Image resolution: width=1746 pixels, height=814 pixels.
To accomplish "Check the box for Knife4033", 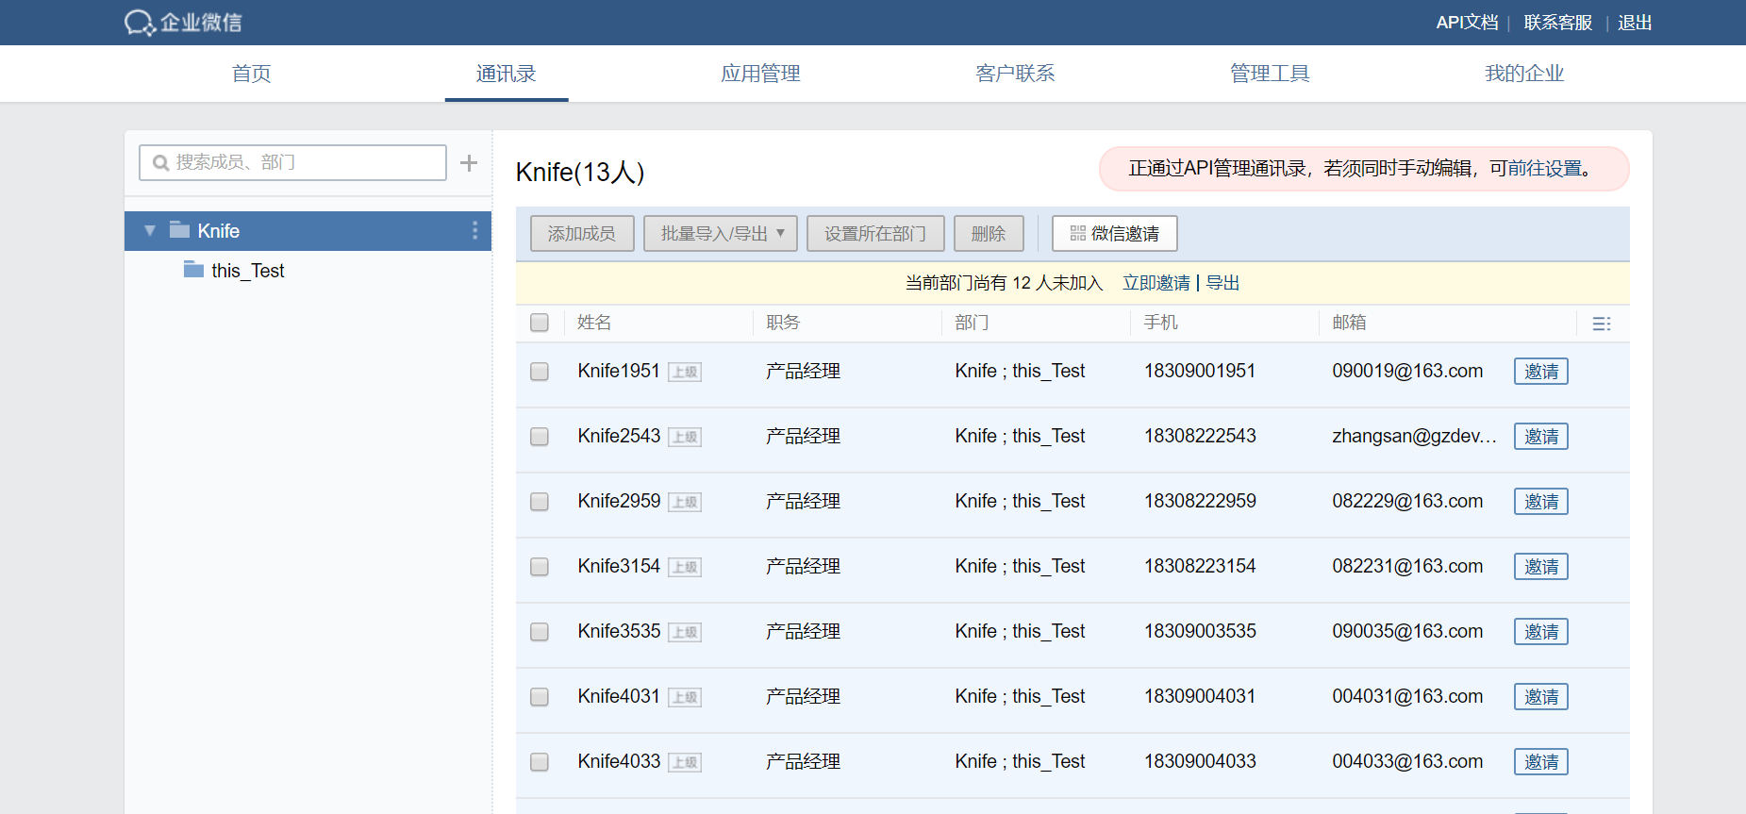I will point(540,762).
